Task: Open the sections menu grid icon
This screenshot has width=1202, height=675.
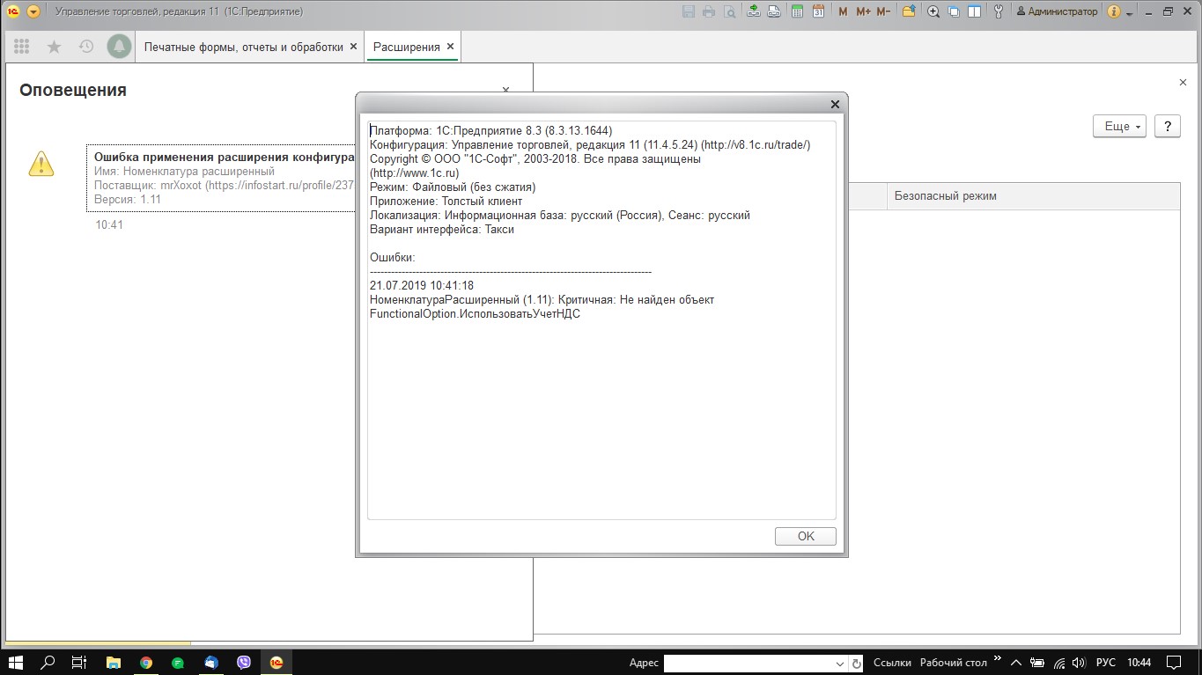Action: (22, 47)
